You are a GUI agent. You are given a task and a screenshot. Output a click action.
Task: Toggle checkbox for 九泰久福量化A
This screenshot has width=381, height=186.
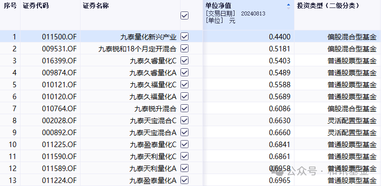pyautogui.click(x=184, y=97)
